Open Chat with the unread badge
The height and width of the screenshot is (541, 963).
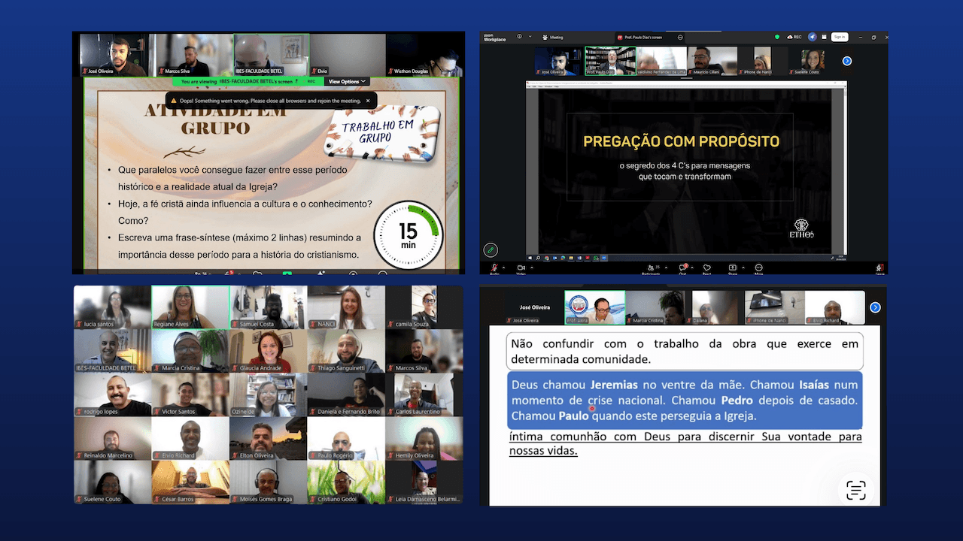click(x=683, y=267)
